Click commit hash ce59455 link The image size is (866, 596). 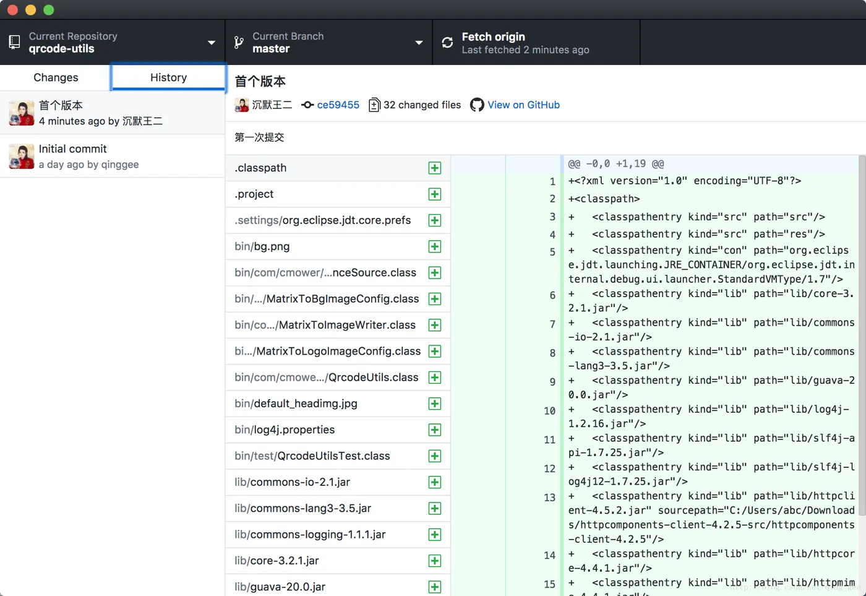[338, 105]
